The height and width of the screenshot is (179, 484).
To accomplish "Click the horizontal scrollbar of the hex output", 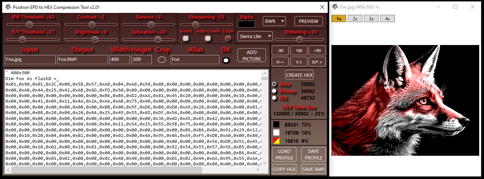I will click(133, 170).
